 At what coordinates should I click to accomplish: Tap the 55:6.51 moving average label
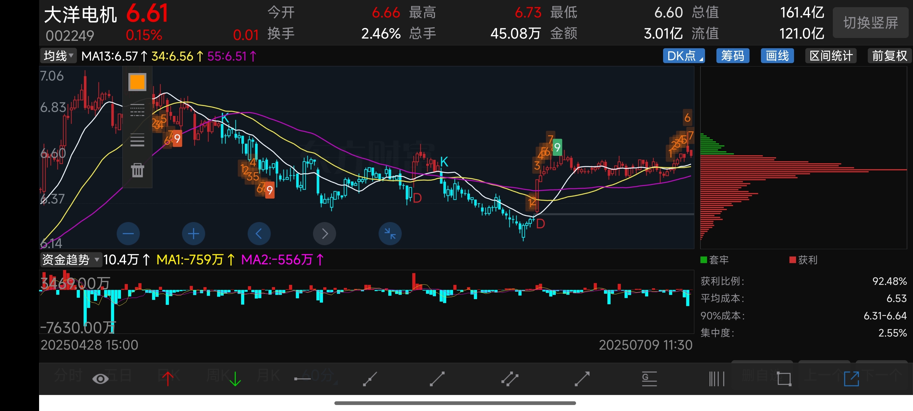point(231,56)
